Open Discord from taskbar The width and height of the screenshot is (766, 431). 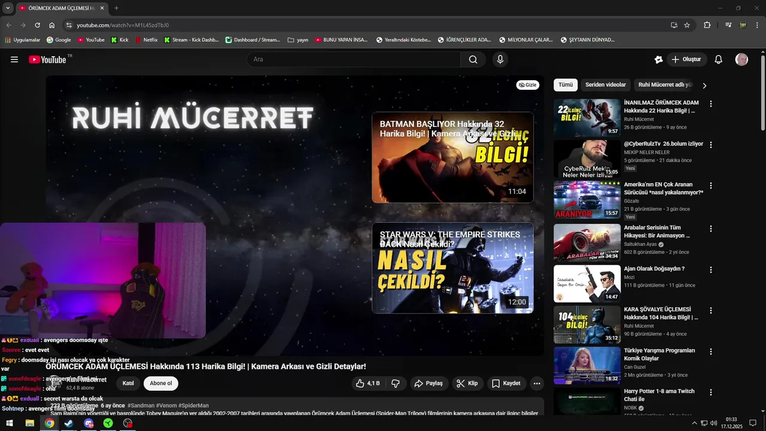(x=89, y=423)
